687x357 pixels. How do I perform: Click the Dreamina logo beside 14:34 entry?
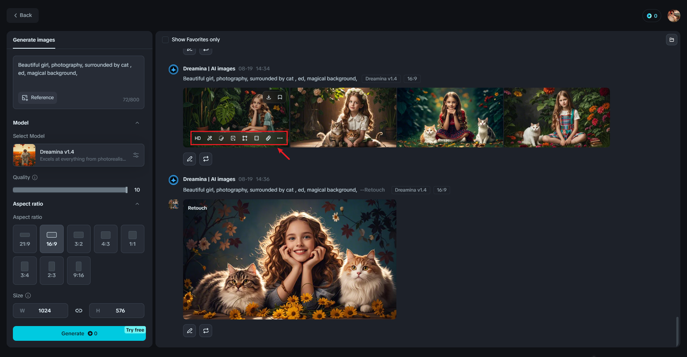pos(173,70)
